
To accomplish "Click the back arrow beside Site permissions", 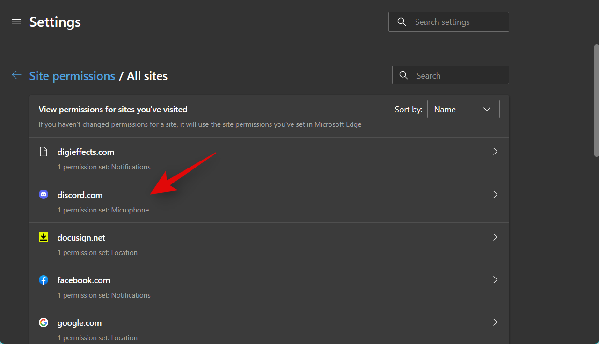I will (x=17, y=75).
